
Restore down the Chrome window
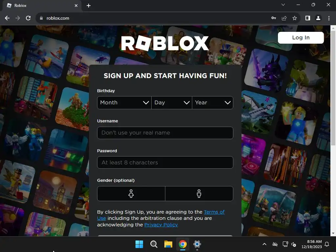(313, 5)
